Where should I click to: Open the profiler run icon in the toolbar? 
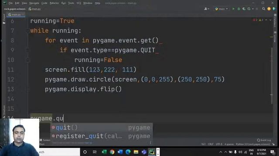[249, 9]
